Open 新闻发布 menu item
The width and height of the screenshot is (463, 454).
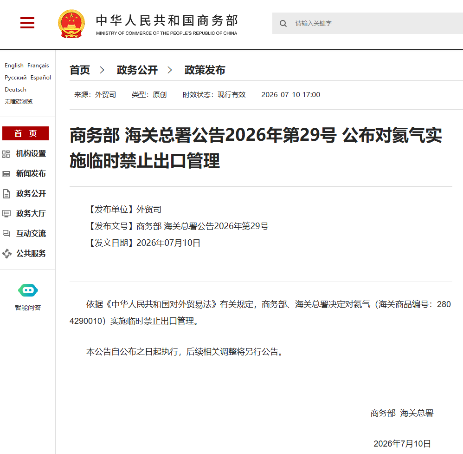pyautogui.click(x=31, y=174)
